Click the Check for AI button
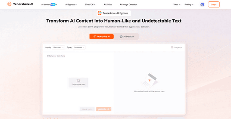This screenshot has width=231, height=119. pos(87,109)
